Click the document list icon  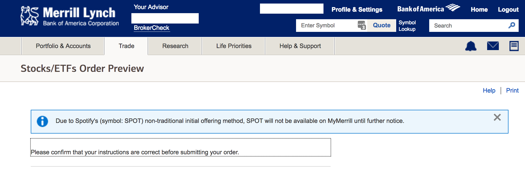(x=514, y=46)
